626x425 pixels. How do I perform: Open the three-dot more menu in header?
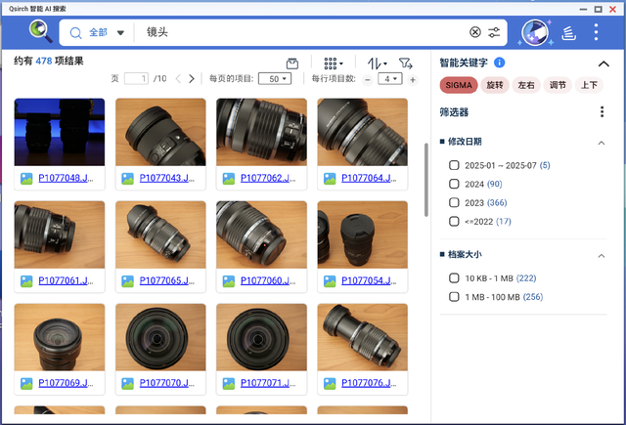[x=598, y=32]
